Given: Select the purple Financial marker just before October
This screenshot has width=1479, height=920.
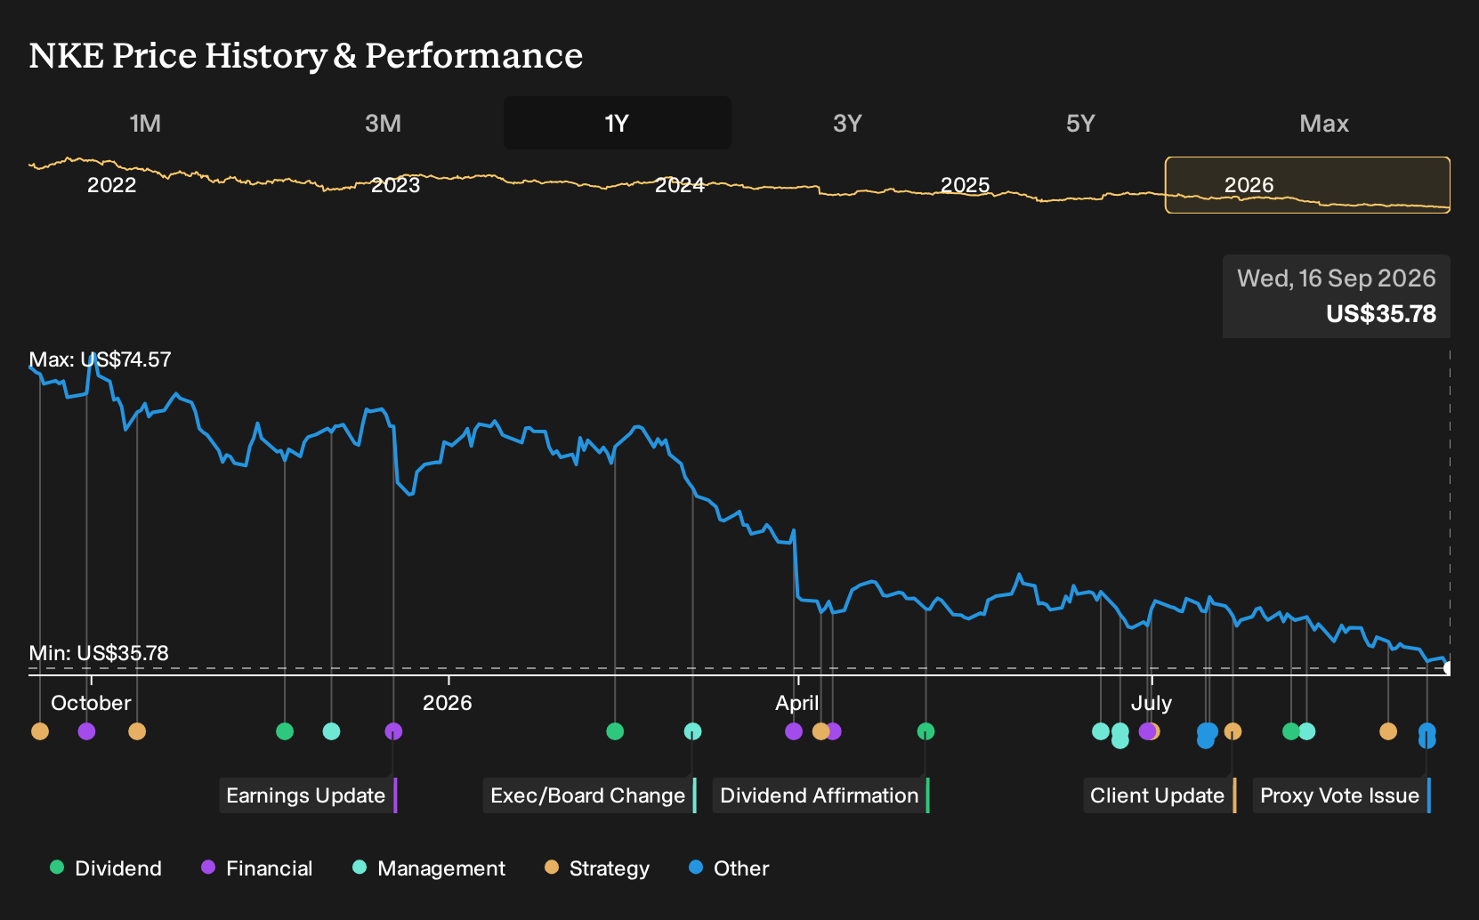Looking at the screenshot, I should pos(86,731).
